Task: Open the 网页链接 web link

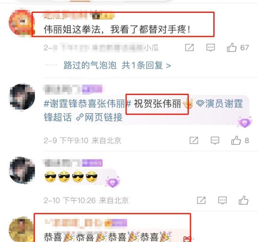Action: pos(99,117)
